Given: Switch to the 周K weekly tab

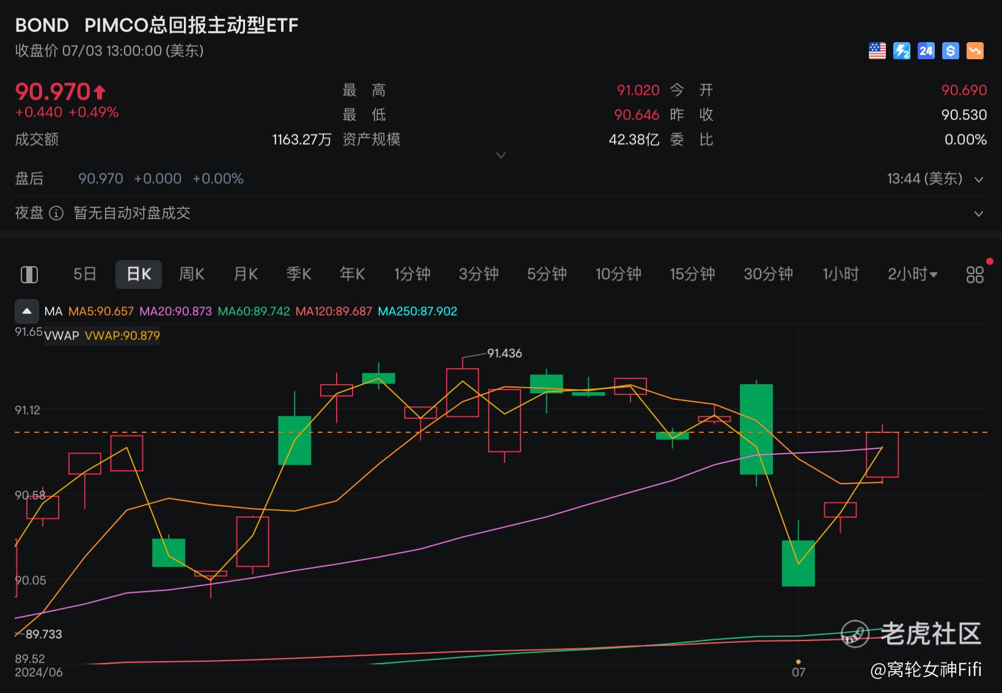Looking at the screenshot, I should point(192,274).
